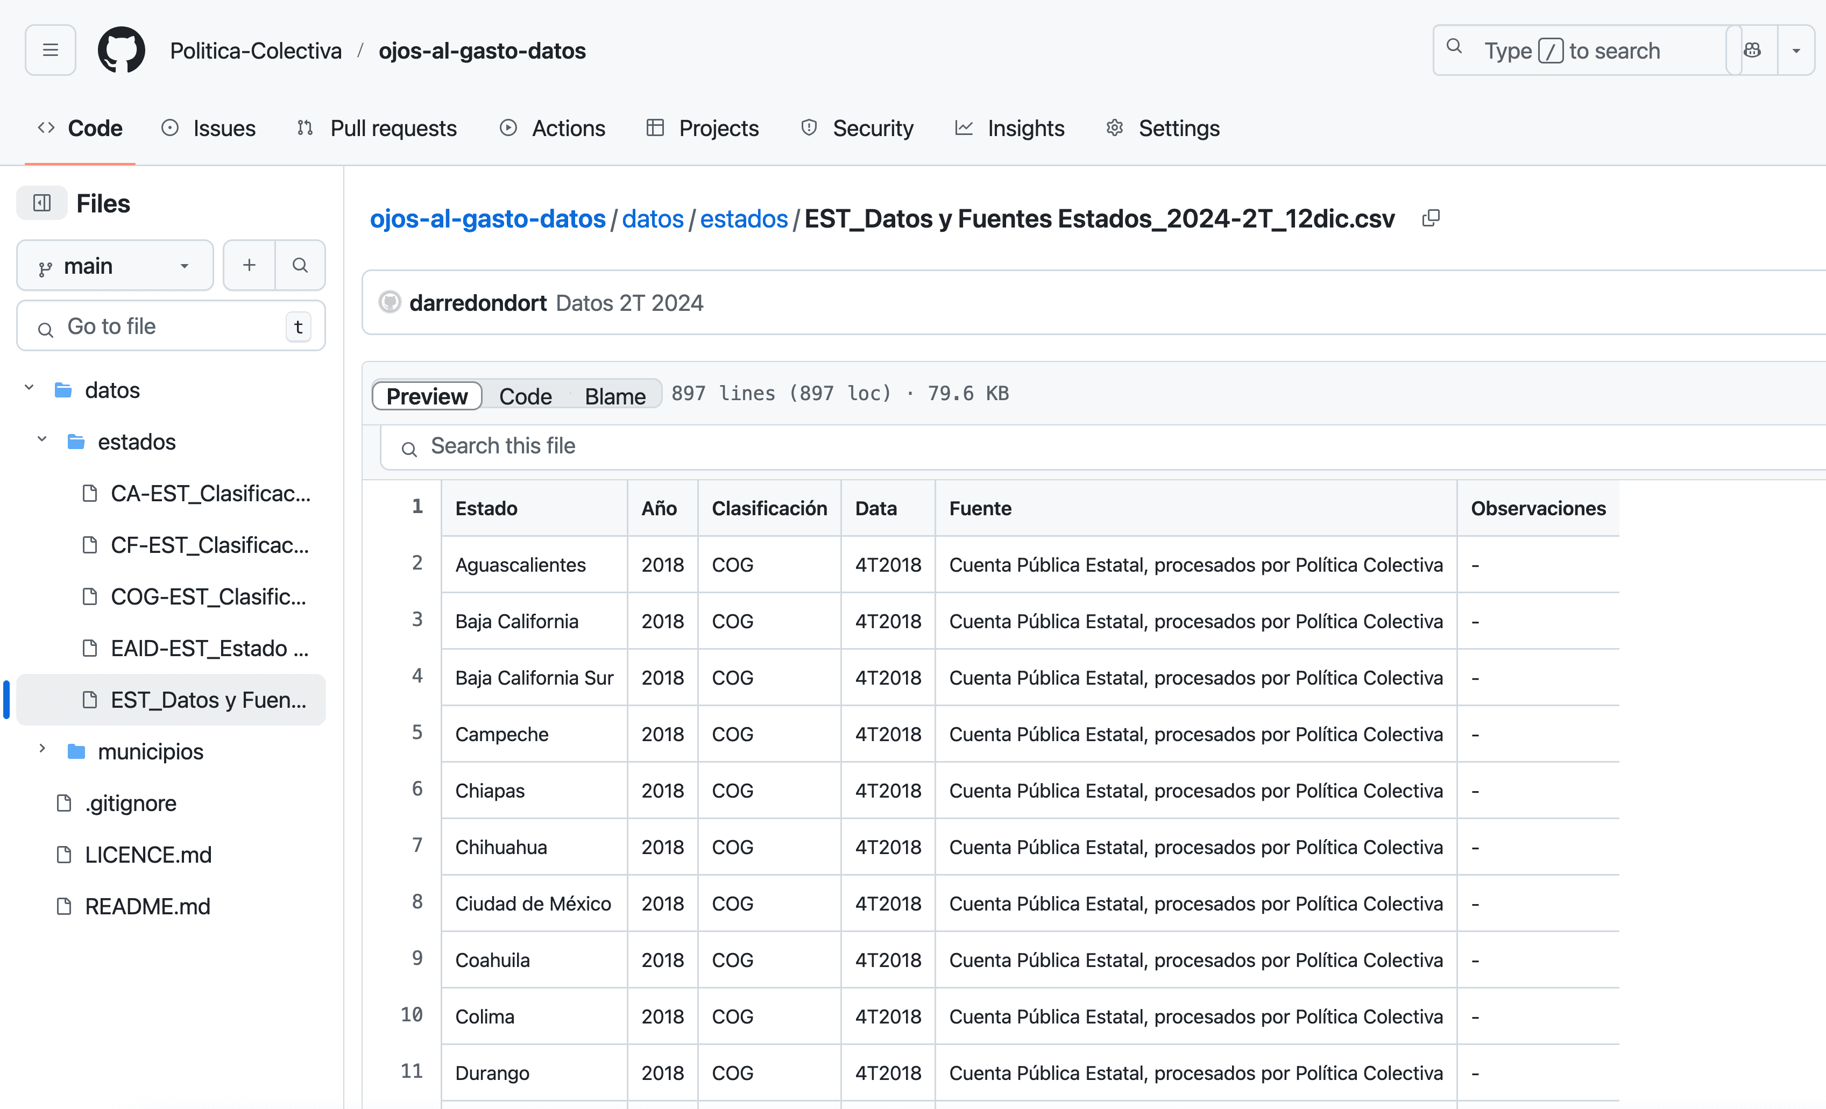The height and width of the screenshot is (1109, 1826).
Task: Click the Chiapas cell
Action: (534, 791)
